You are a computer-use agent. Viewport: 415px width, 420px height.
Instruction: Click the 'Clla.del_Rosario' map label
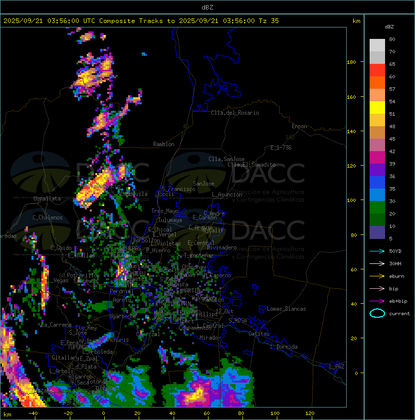235,113
